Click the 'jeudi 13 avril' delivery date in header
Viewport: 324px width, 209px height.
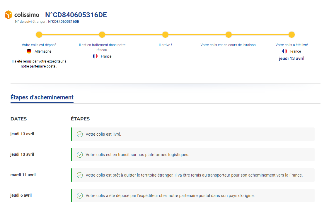291,58
